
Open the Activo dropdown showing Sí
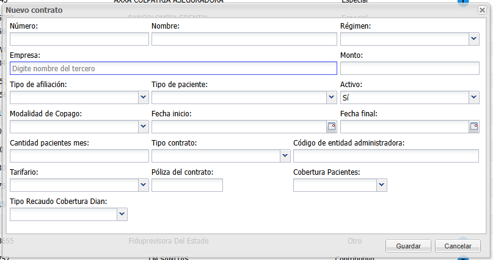[473, 97]
